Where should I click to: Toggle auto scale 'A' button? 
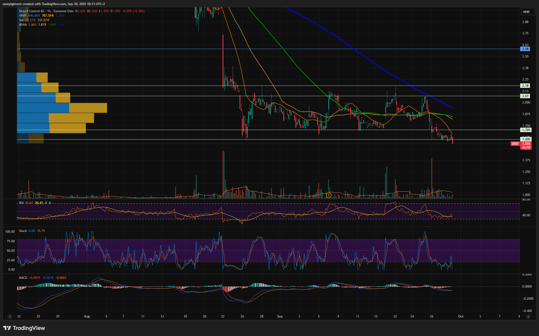point(528,316)
